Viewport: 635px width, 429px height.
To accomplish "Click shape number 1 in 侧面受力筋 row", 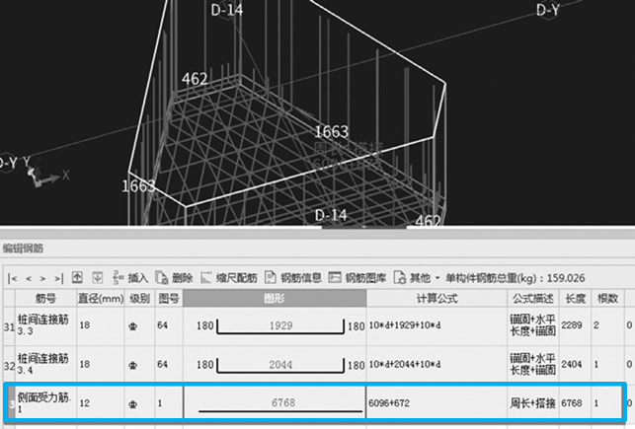I will [x=160, y=403].
